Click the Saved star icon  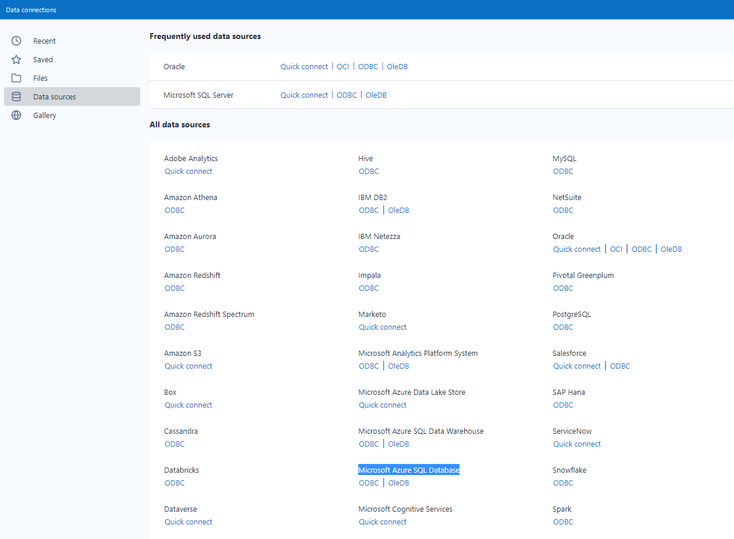16,59
